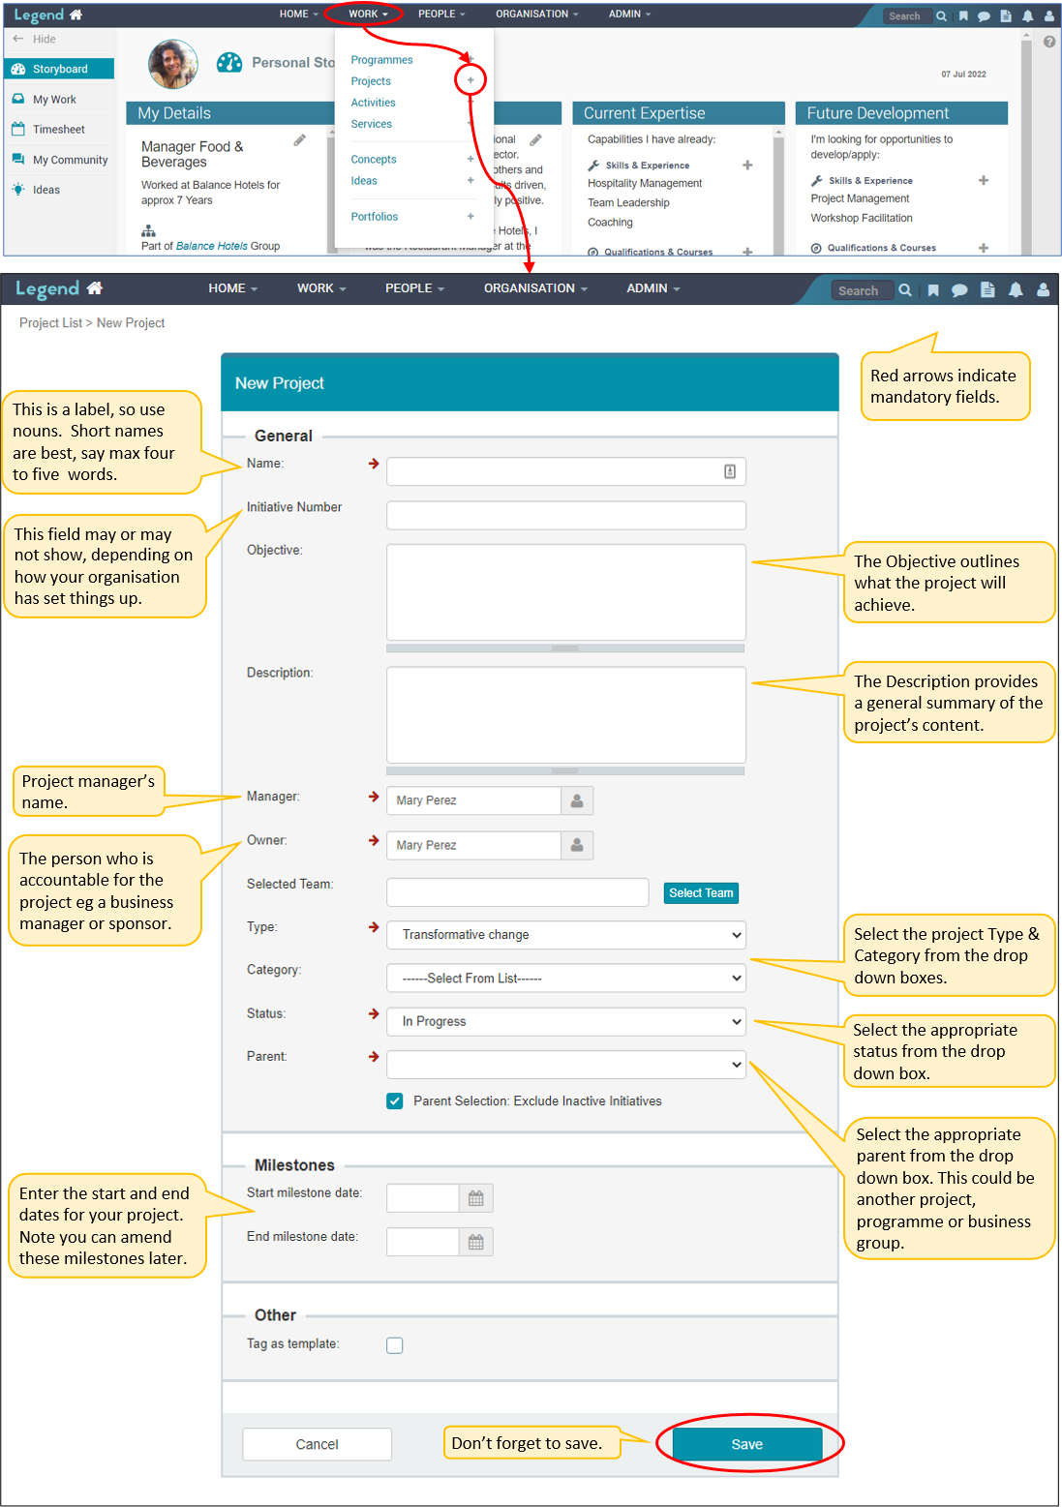Toggle Parent Selection Exclude Inactive Initiatives checkbox
The image size is (1062, 1507).
(x=395, y=1100)
